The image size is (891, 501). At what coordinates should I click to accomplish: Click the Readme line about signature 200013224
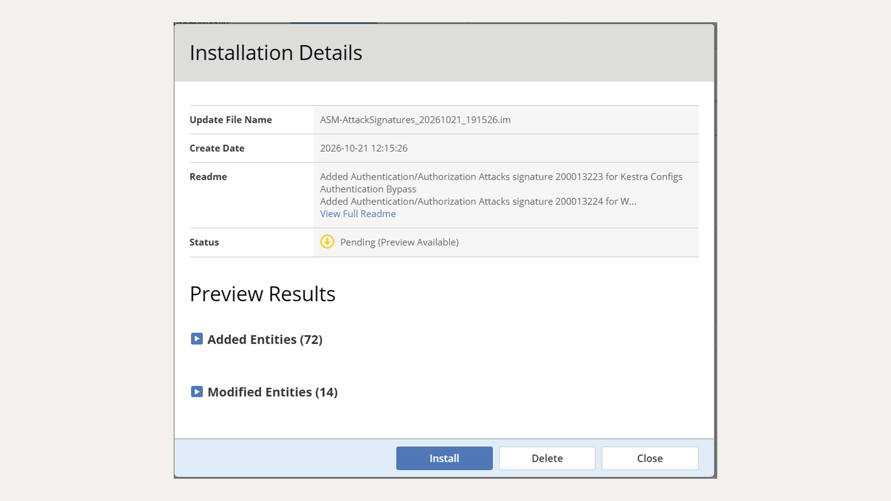click(478, 202)
